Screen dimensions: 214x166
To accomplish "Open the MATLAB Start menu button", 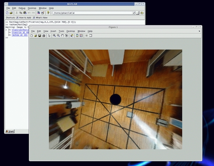I will 10,131.
